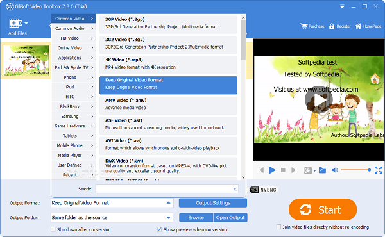This screenshot has height=237, width=385.
Task: Expand the iPhone category arrow
Action: pos(92,78)
